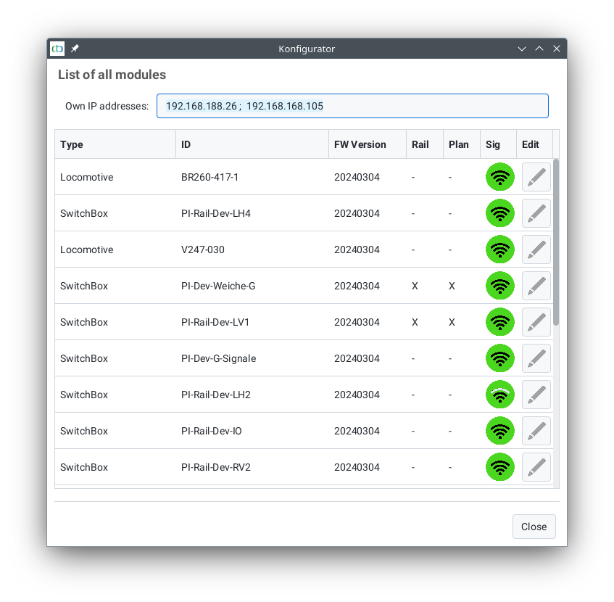
Task: Edit the PI-Rail-Dev-IO module
Action: [x=536, y=431]
